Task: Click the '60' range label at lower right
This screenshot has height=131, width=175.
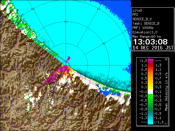Action: 98,122
